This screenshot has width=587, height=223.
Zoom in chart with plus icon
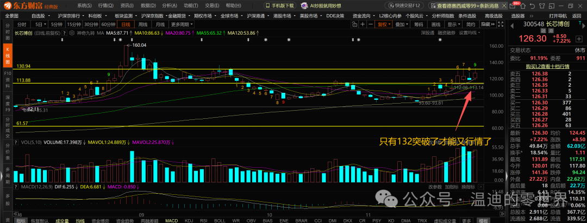(x=363, y=24)
